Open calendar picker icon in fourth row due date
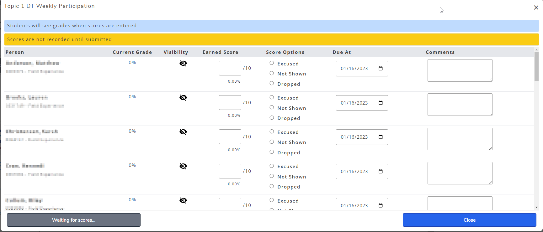 coord(381,172)
